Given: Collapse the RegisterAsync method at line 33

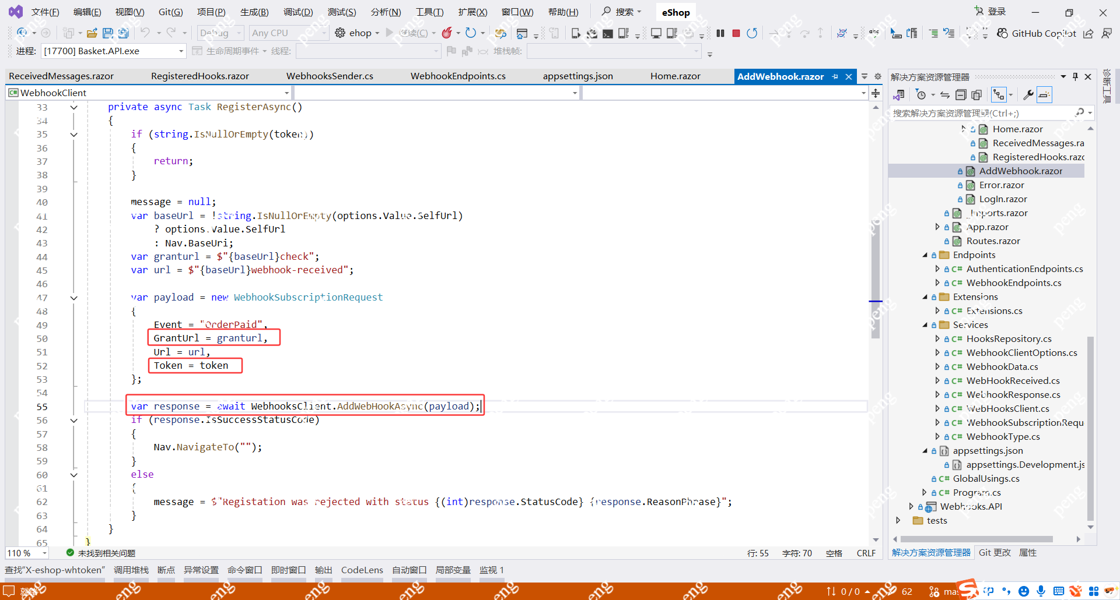Looking at the screenshot, I should click(74, 107).
